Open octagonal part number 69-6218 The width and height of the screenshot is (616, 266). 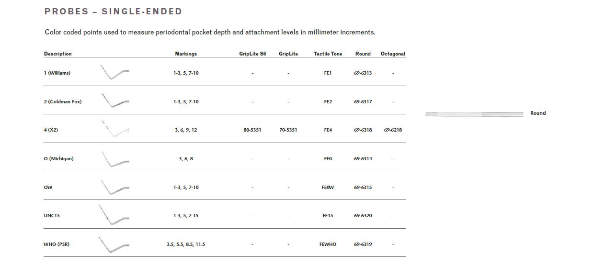pyautogui.click(x=393, y=130)
